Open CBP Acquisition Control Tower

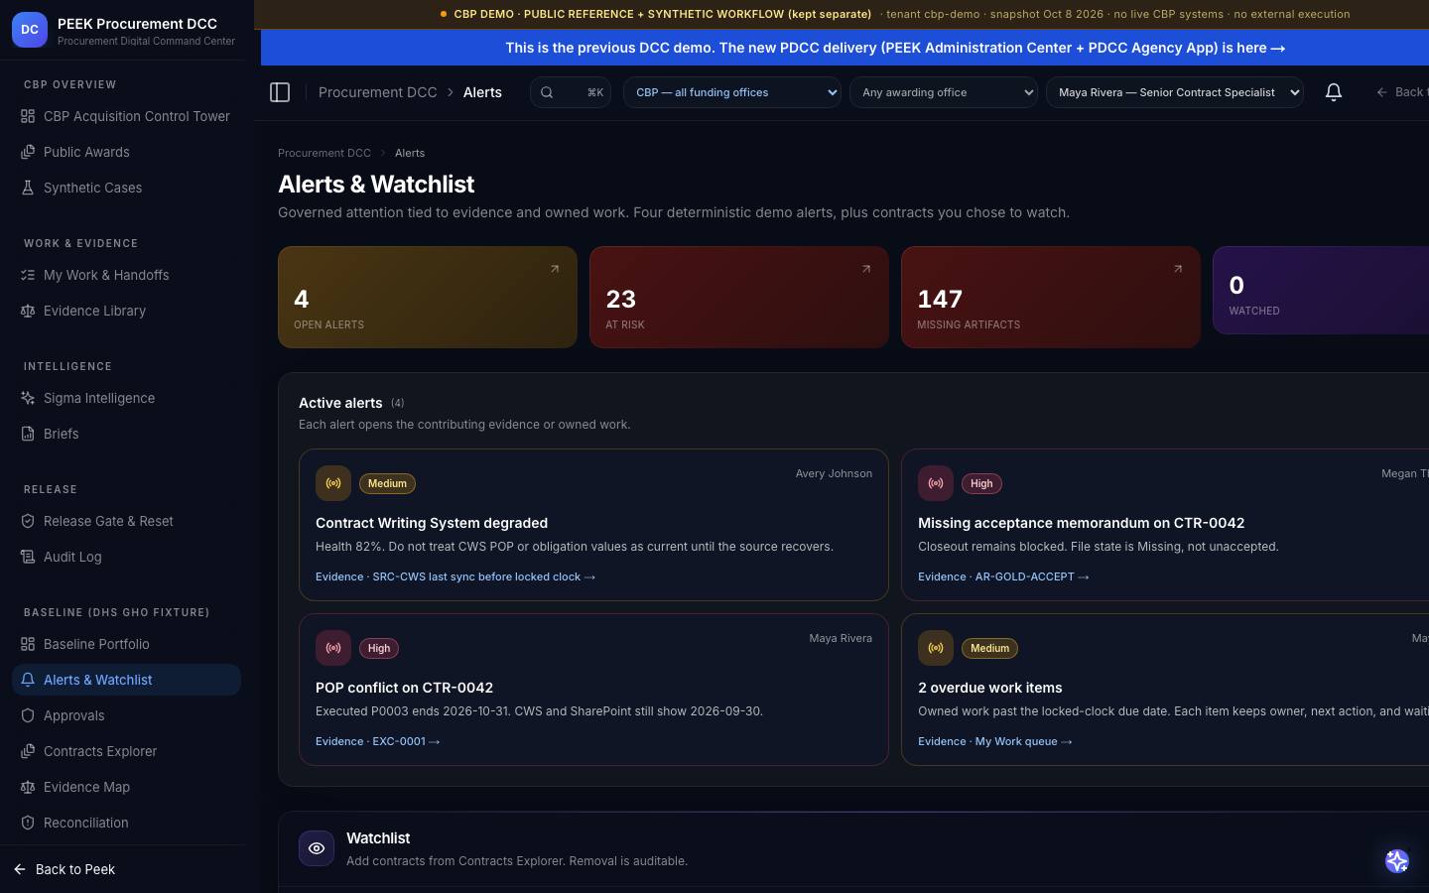point(126,116)
